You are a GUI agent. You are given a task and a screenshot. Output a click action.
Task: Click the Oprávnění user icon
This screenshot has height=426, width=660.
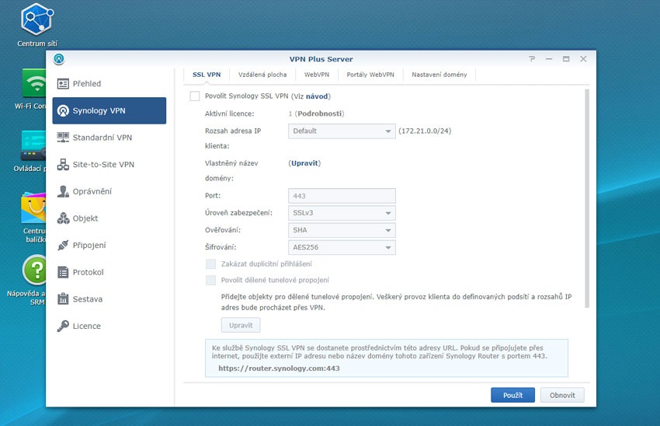pos(63,191)
